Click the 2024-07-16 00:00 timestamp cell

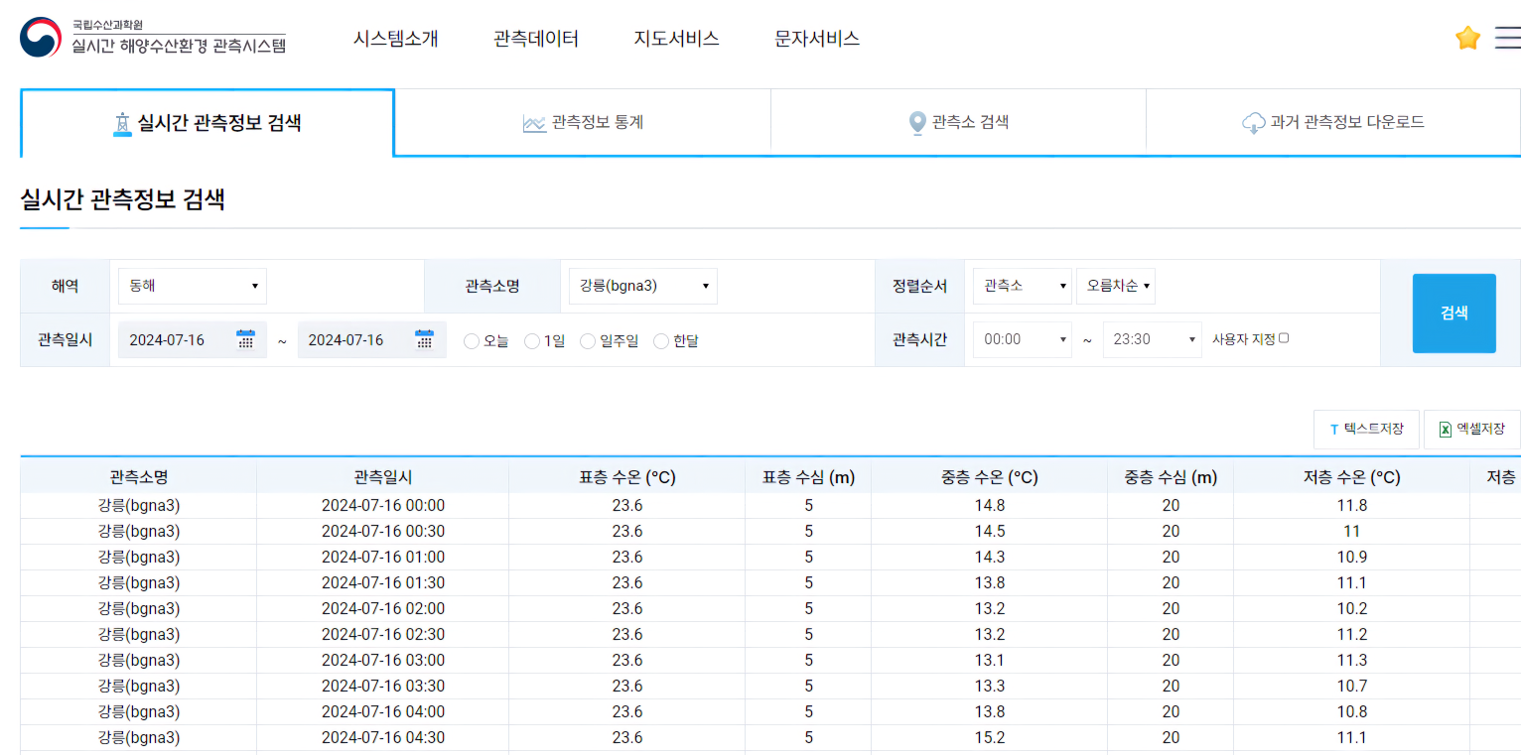point(383,506)
